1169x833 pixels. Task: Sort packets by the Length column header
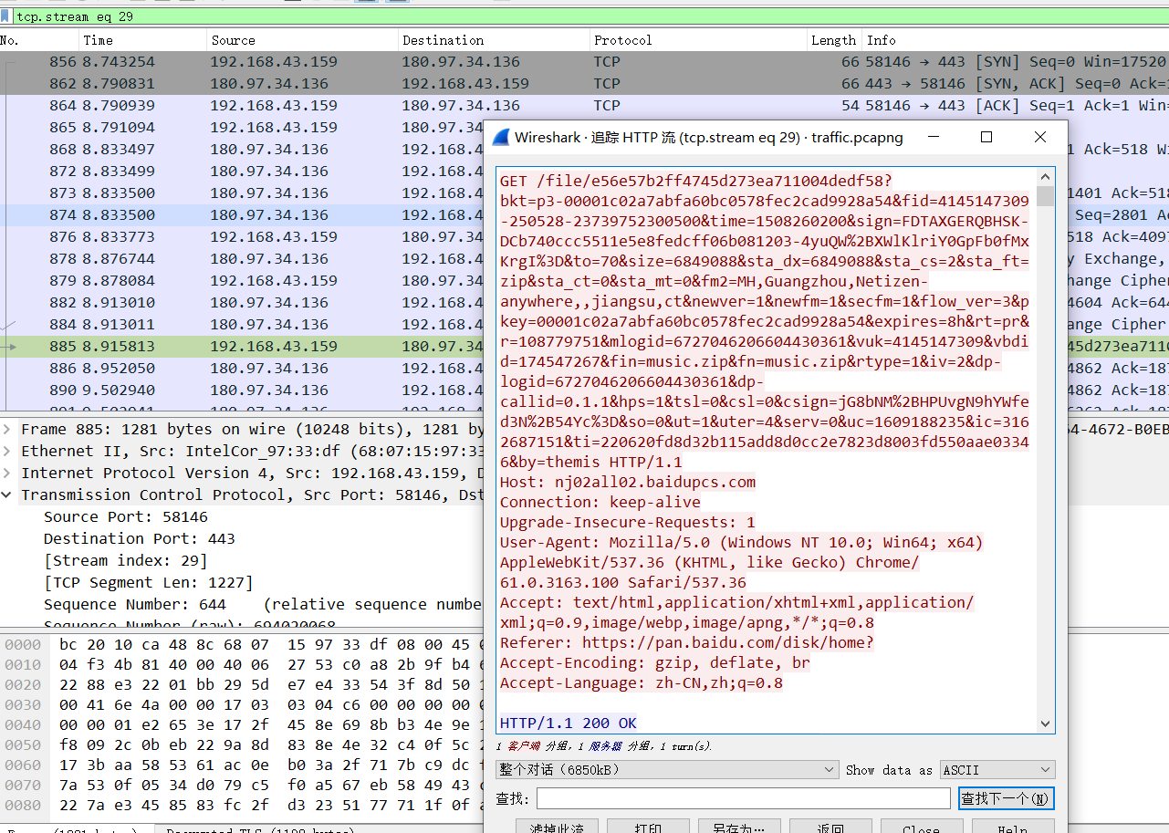click(834, 40)
